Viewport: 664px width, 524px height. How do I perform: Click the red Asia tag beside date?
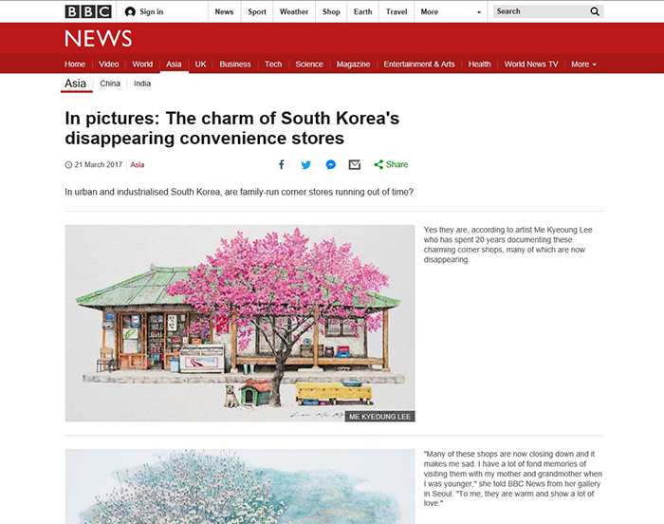pos(138,165)
